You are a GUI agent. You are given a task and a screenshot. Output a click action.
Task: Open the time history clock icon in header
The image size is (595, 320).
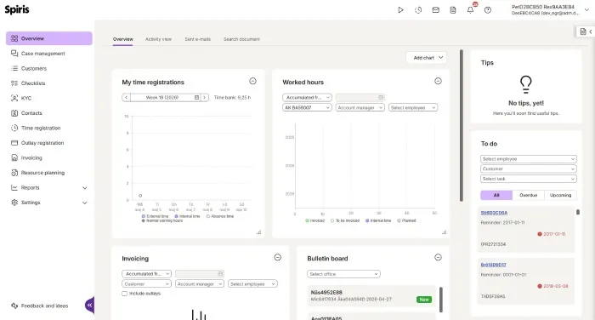[x=418, y=10]
